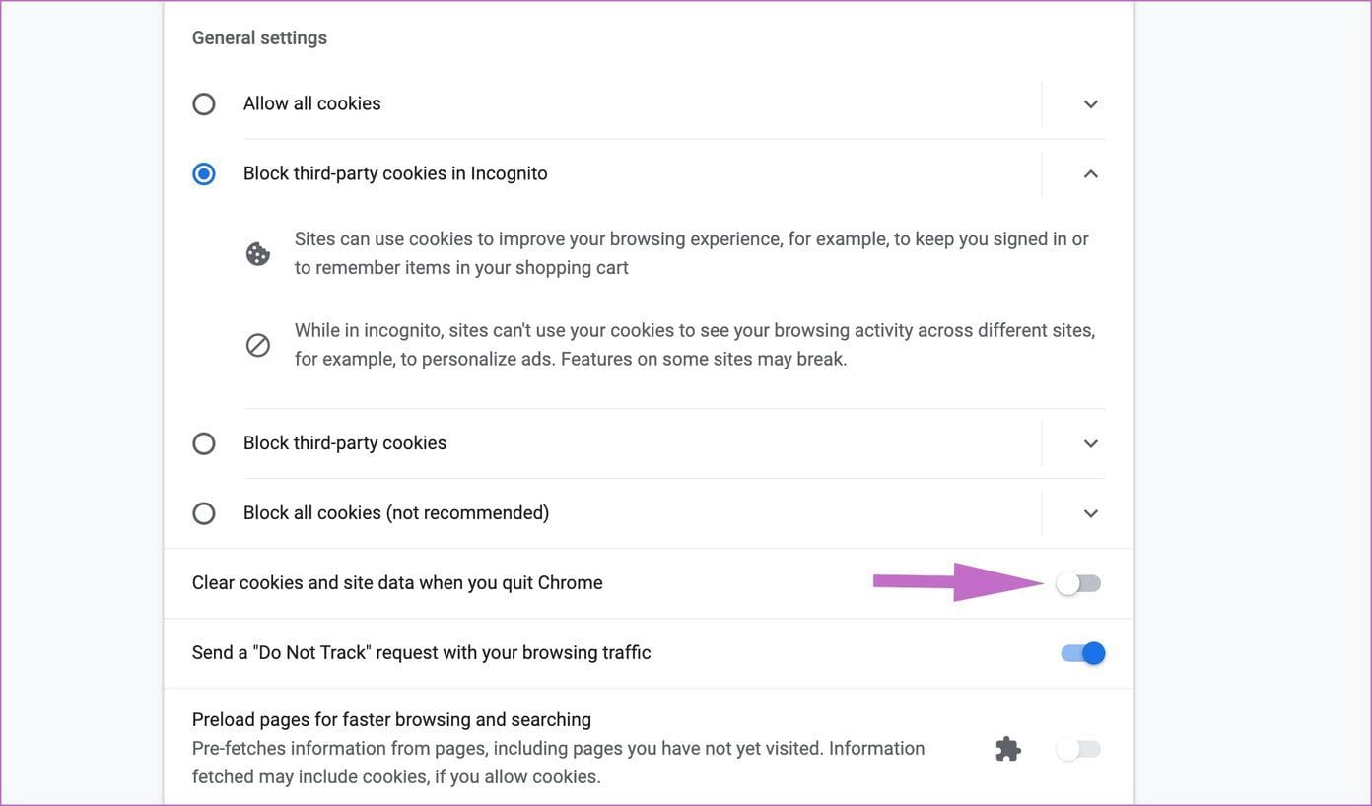Enable Clear cookies when you quit Chrome toggle
The height and width of the screenshot is (806, 1372).
tap(1078, 583)
